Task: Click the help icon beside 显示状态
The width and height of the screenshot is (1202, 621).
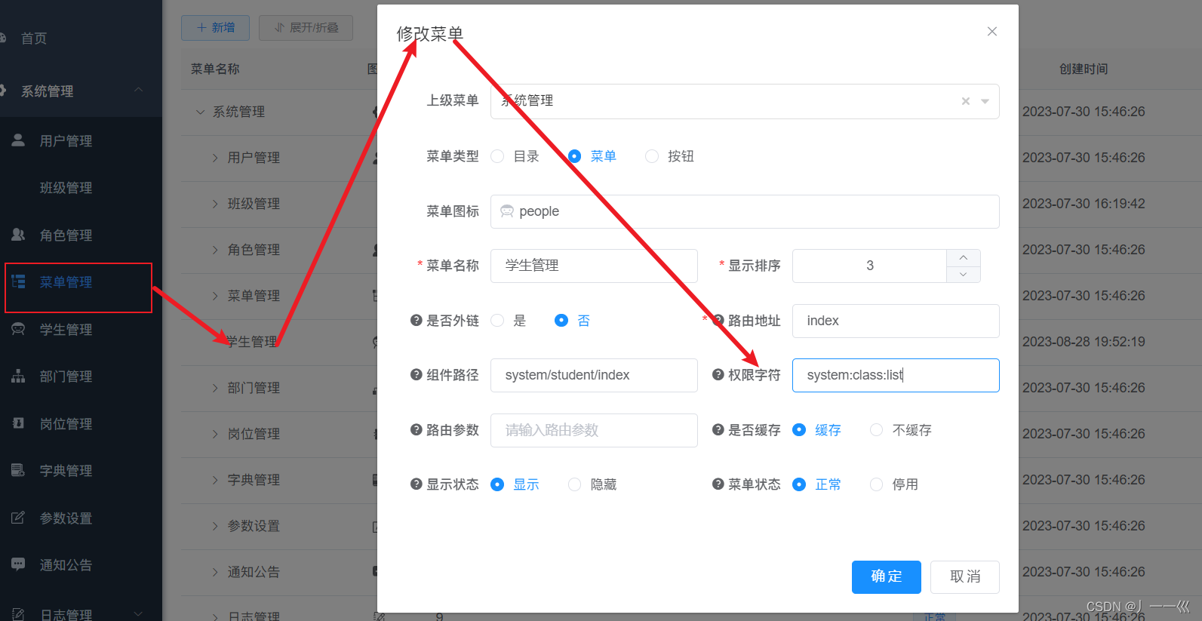Action: 416,484
